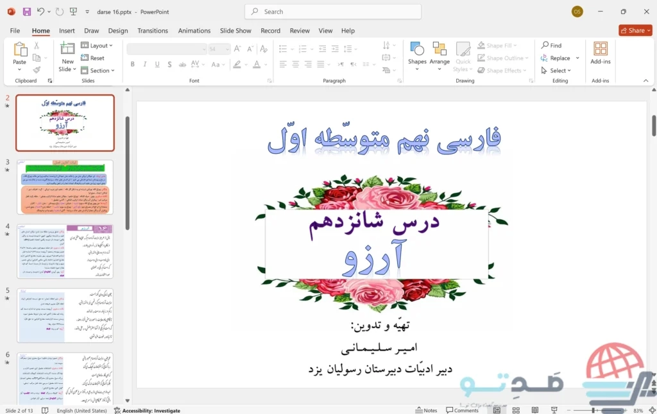Open the Arrange options
657x414 pixels.
[439, 56]
